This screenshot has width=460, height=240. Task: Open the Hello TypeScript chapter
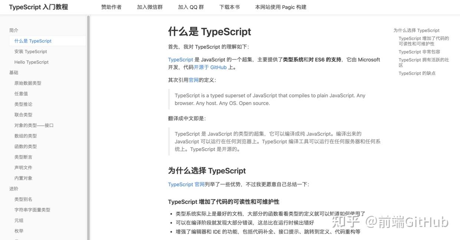[x=31, y=62]
